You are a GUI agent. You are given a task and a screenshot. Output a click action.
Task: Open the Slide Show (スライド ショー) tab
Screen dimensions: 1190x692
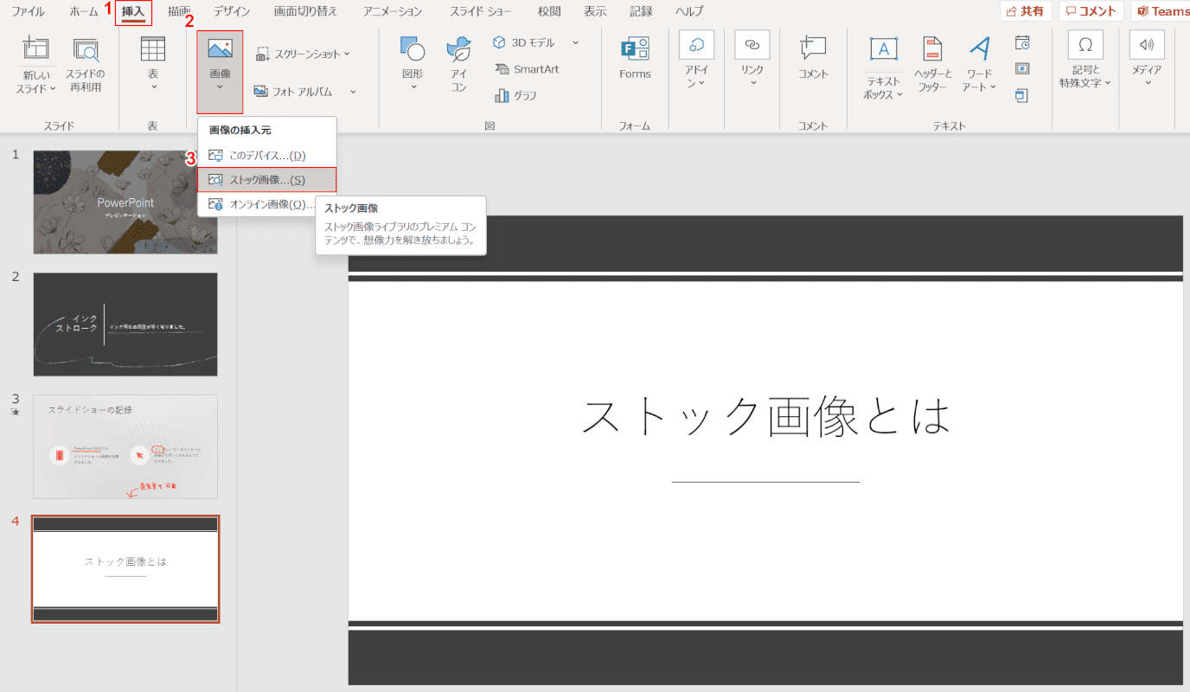[481, 11]
